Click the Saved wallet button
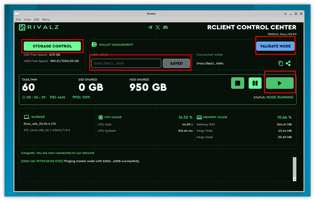 point(176,64)
